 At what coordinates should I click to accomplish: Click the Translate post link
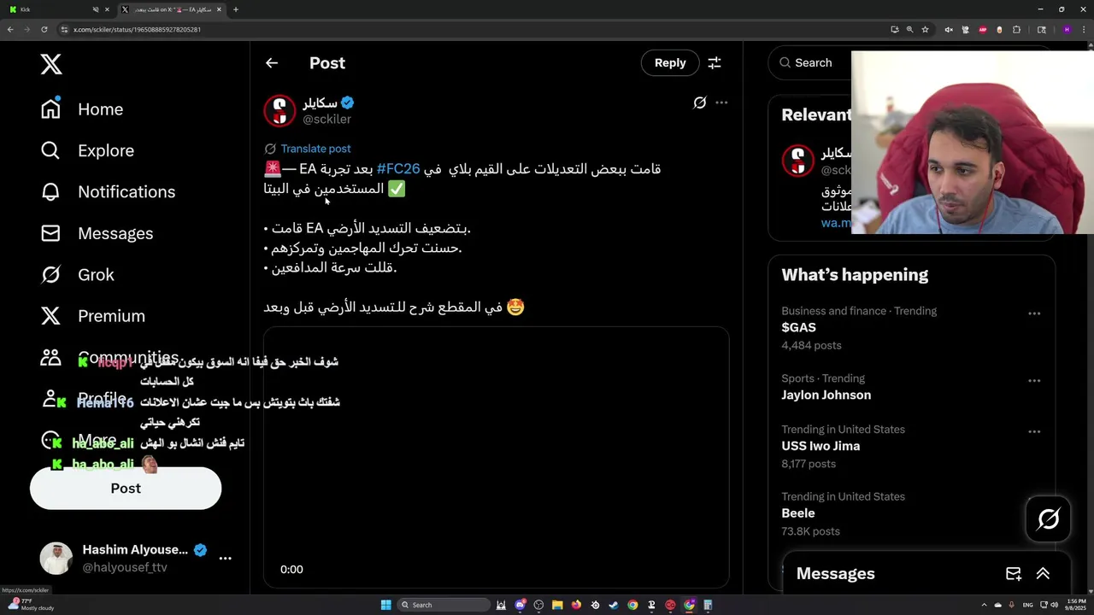(x=315, y=149)
